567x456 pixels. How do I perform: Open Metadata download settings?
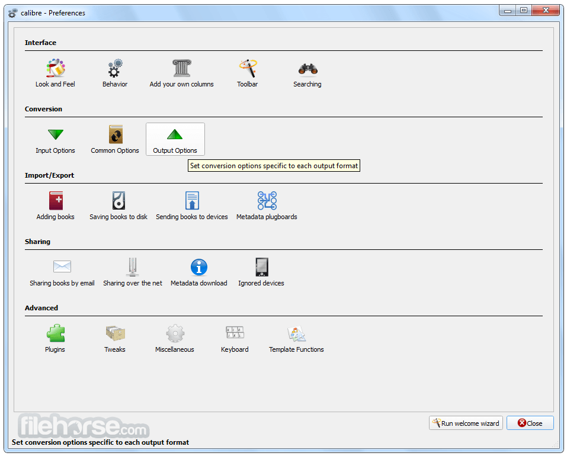(199, 273)
